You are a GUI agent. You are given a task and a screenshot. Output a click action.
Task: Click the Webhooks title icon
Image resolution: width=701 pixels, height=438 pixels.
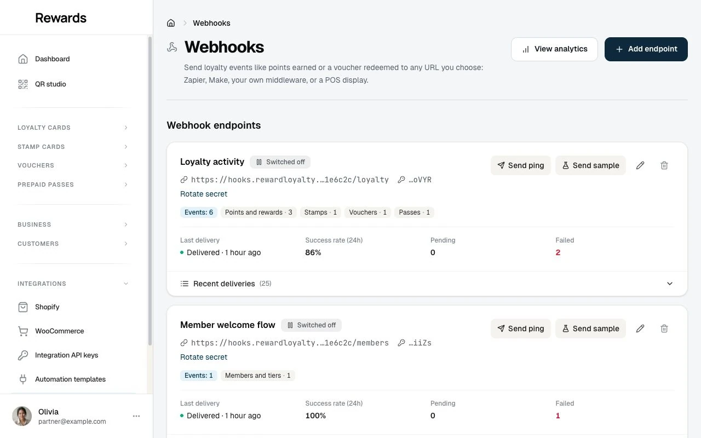click(172, 47)
